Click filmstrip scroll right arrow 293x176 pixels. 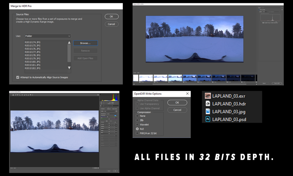256,84
